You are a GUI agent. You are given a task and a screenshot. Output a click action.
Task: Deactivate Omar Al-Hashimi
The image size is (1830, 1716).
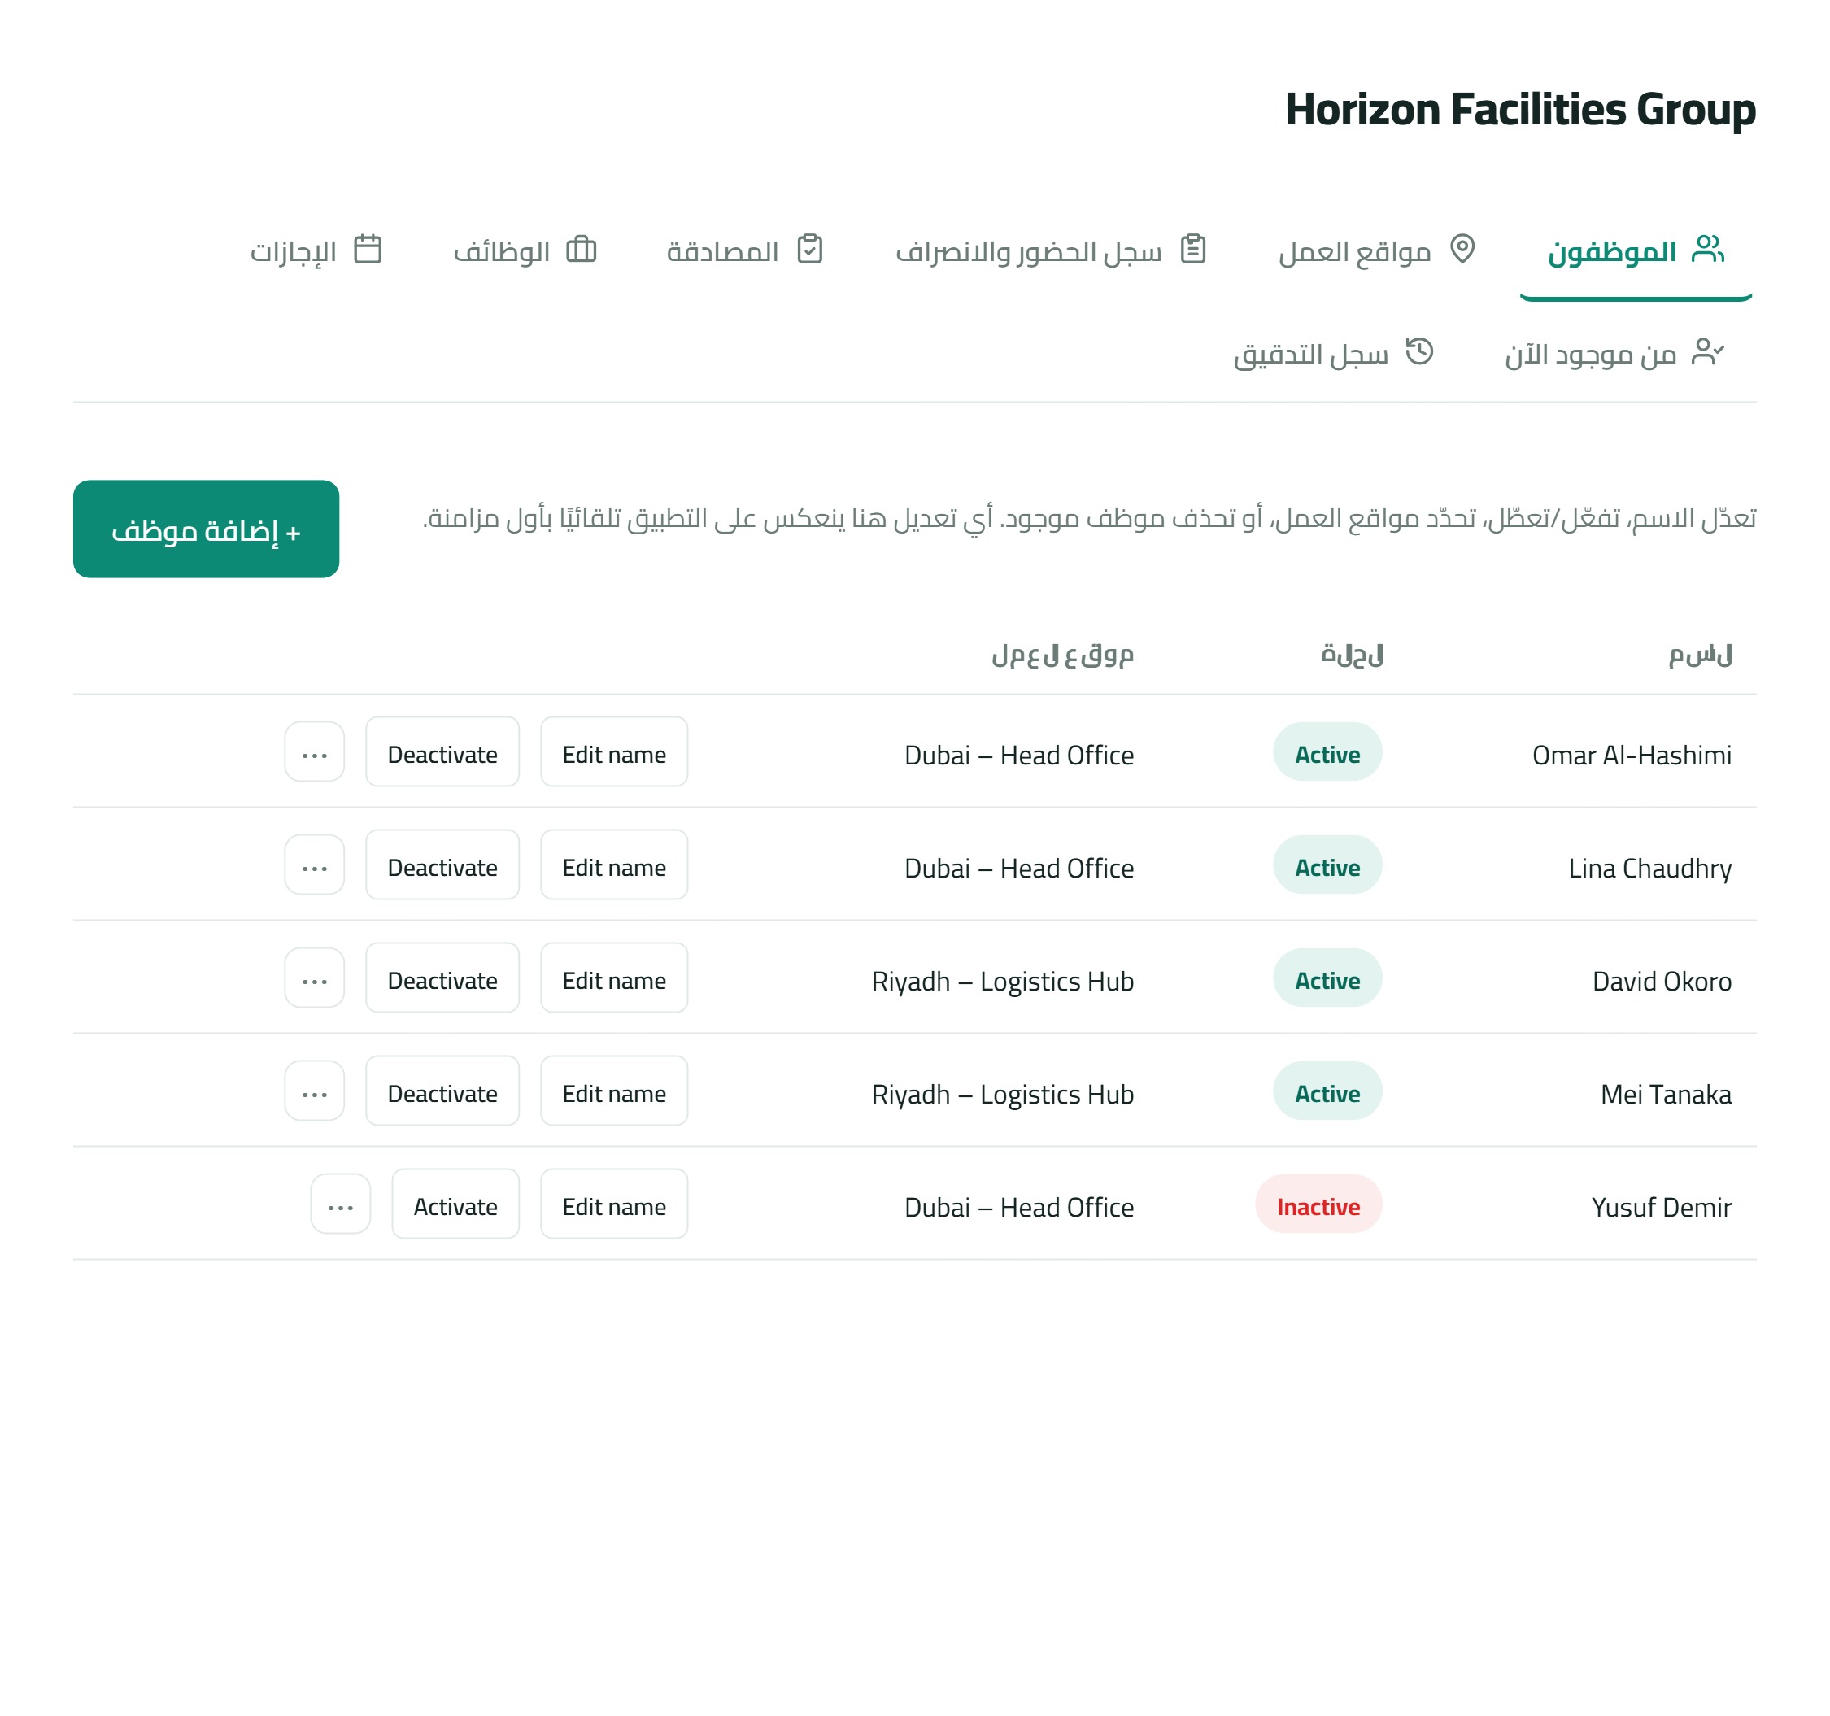pos(442,752)
